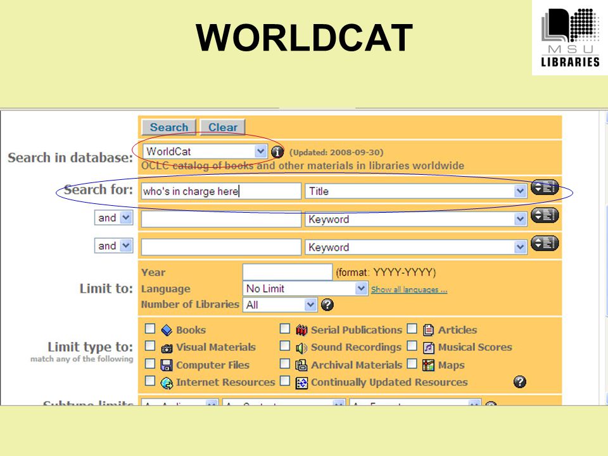Image resolution: width=608 pixels, height=456 pixels.
Task: Open the Title search index dropdown
Action: pyautogui.click(x=415, y=191)
